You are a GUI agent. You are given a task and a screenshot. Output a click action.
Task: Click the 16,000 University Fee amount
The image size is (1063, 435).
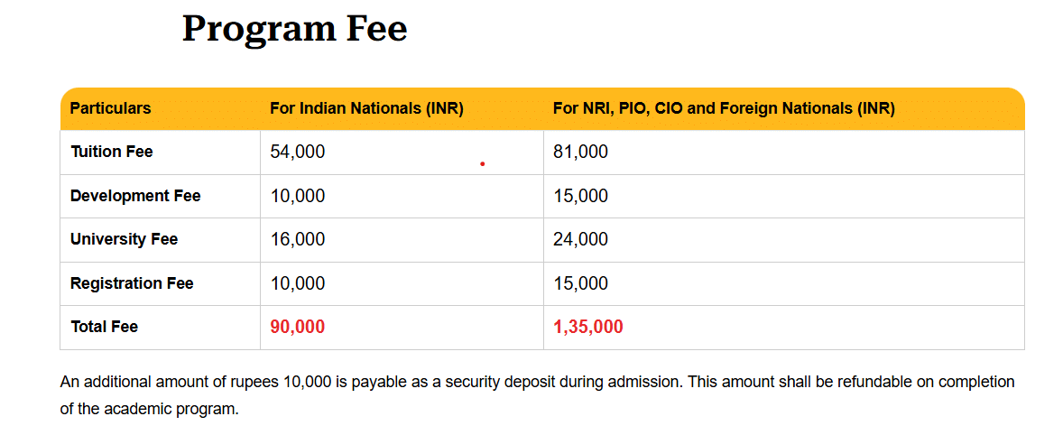pos(297,239)
